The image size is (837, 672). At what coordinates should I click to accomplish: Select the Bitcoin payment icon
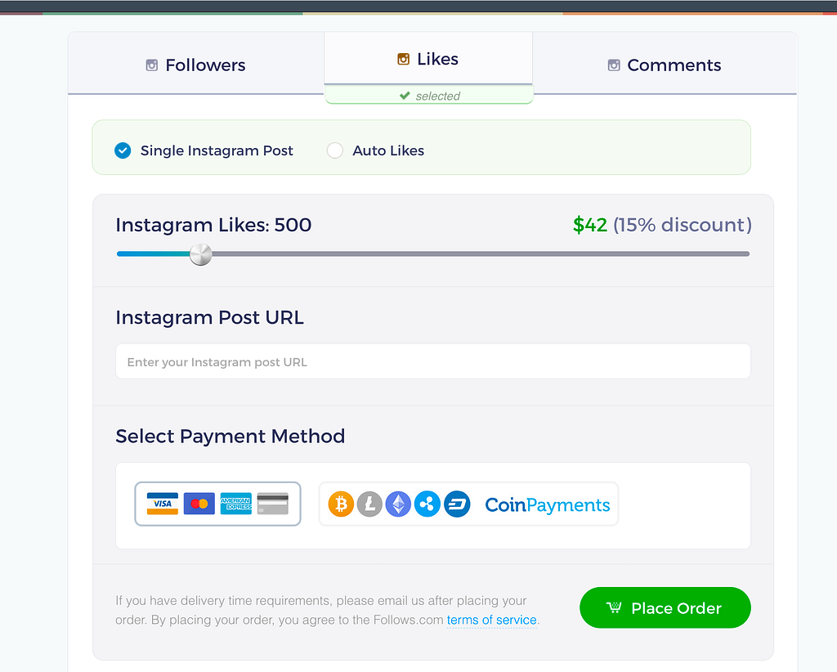(x=341, y=504)
